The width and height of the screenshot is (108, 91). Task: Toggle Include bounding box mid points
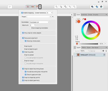tap(25, 72)
